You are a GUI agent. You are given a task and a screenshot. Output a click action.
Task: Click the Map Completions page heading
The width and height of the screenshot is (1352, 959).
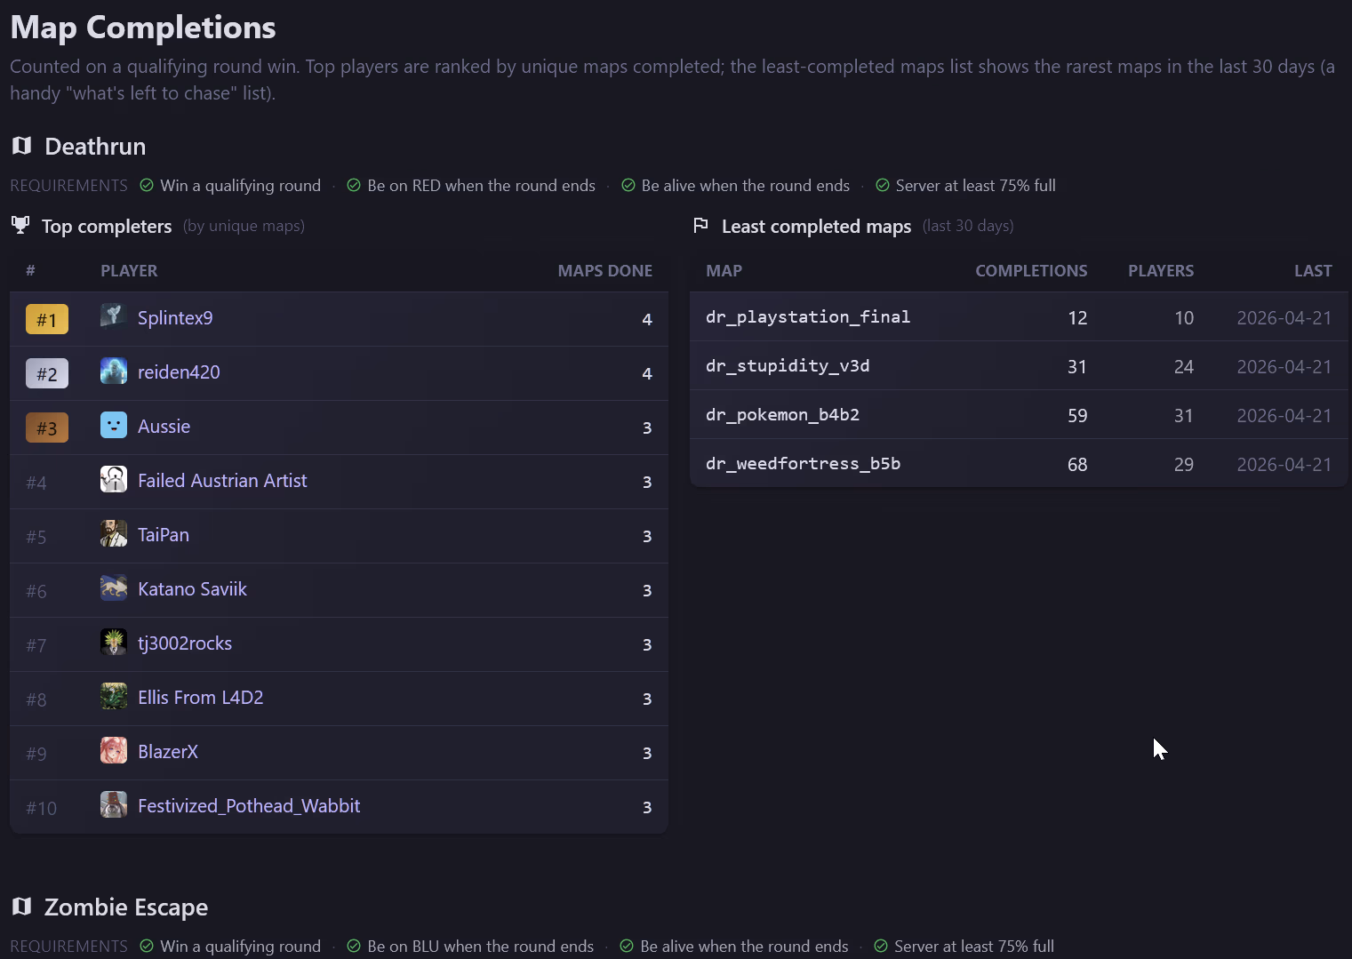(x=143, y=27)
